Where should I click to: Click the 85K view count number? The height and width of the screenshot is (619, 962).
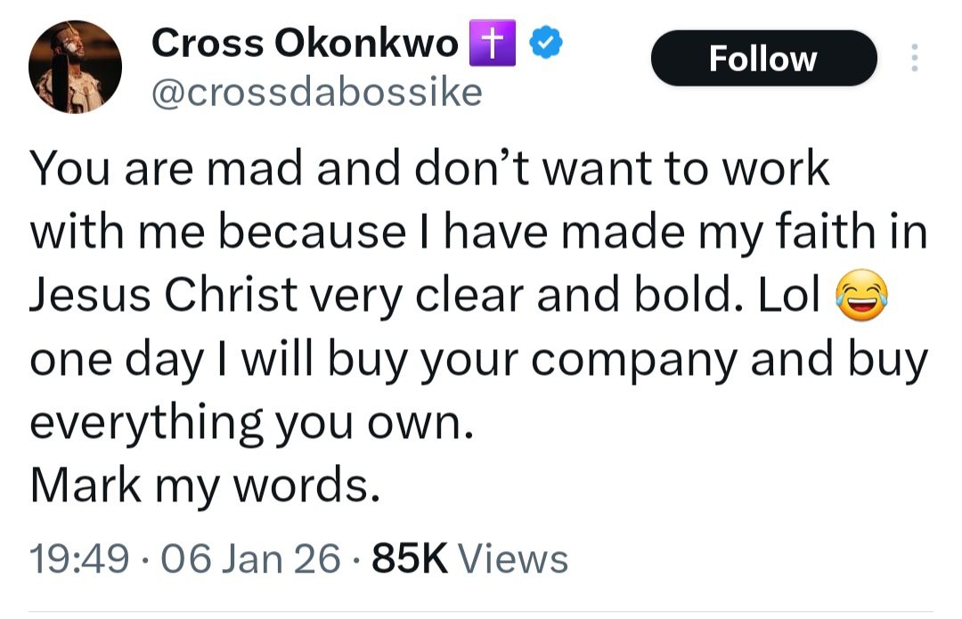click(409, 558)
